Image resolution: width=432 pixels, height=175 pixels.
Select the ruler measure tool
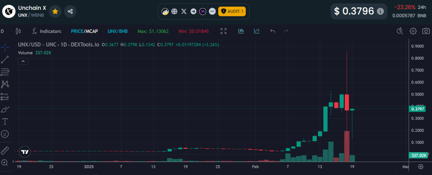click(5, 150)
